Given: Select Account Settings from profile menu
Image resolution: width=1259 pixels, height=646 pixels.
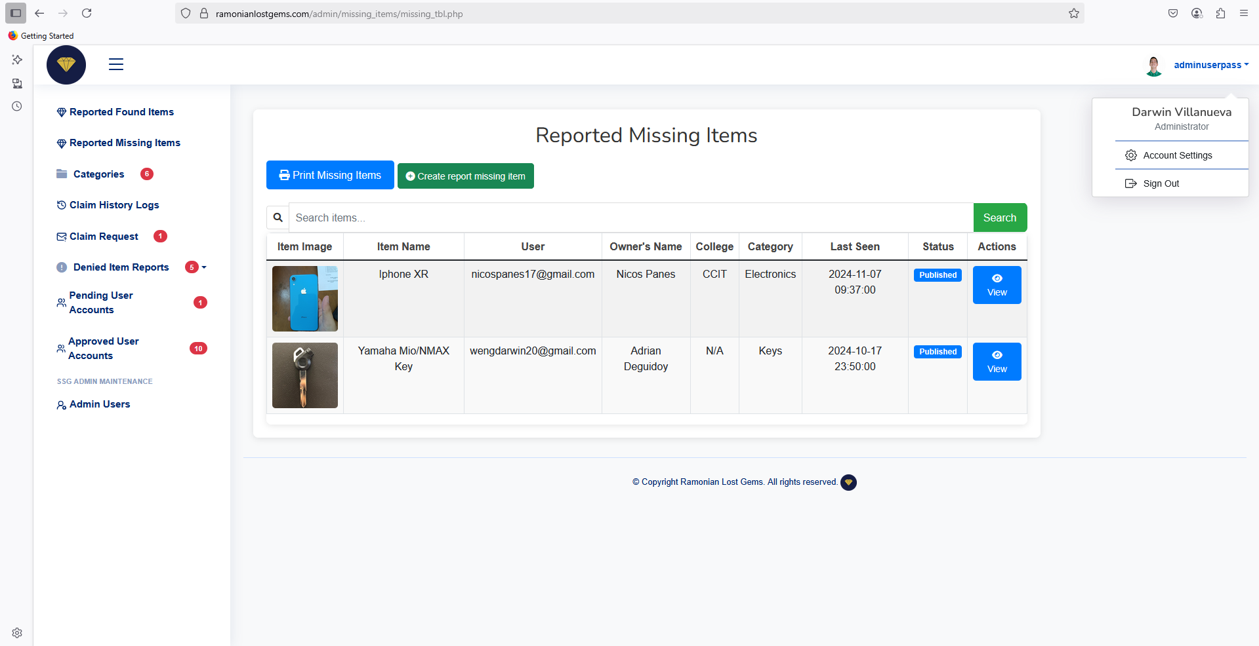Looking at the screenshot, I should tap(1177, 155).
